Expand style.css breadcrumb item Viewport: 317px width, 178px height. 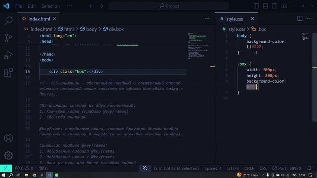pos(234,29)
